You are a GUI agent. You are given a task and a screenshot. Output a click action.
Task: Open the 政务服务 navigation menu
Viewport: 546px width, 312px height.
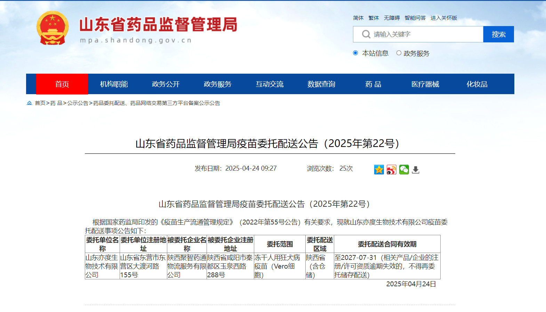tap(217, 84)
